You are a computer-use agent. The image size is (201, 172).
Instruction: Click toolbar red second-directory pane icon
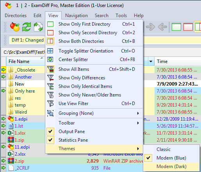point(188,27)
